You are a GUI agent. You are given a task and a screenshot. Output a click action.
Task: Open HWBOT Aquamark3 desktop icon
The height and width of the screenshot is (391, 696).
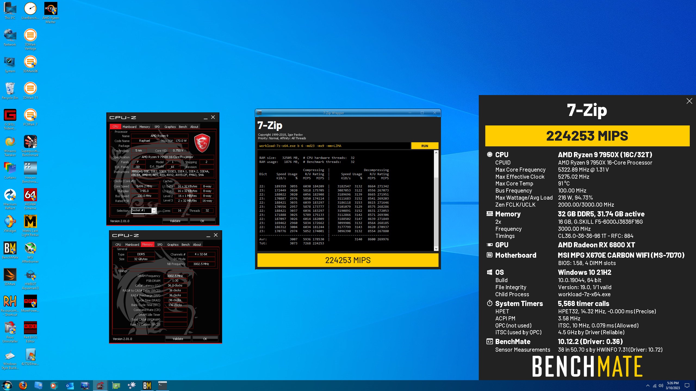(30, 279)
